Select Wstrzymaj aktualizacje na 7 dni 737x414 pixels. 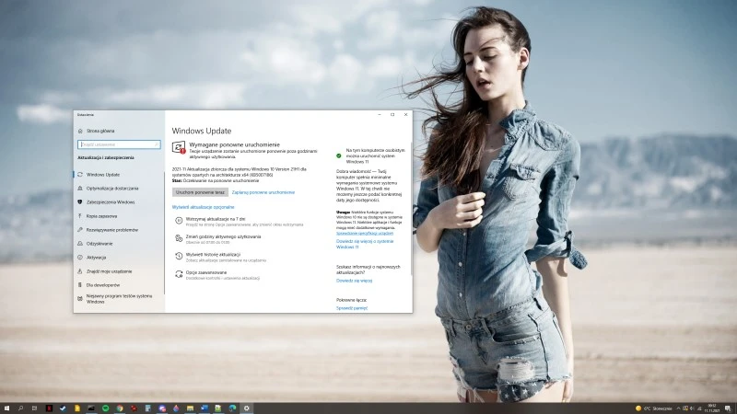[216, 219]
